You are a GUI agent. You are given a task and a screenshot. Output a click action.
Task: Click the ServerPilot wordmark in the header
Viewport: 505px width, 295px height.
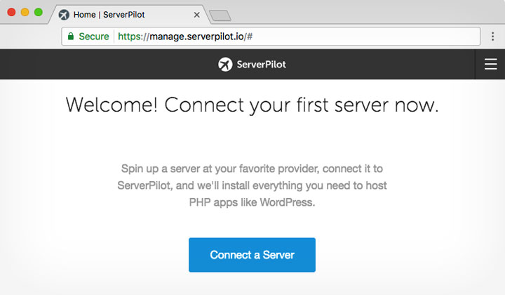coord(261,65)
